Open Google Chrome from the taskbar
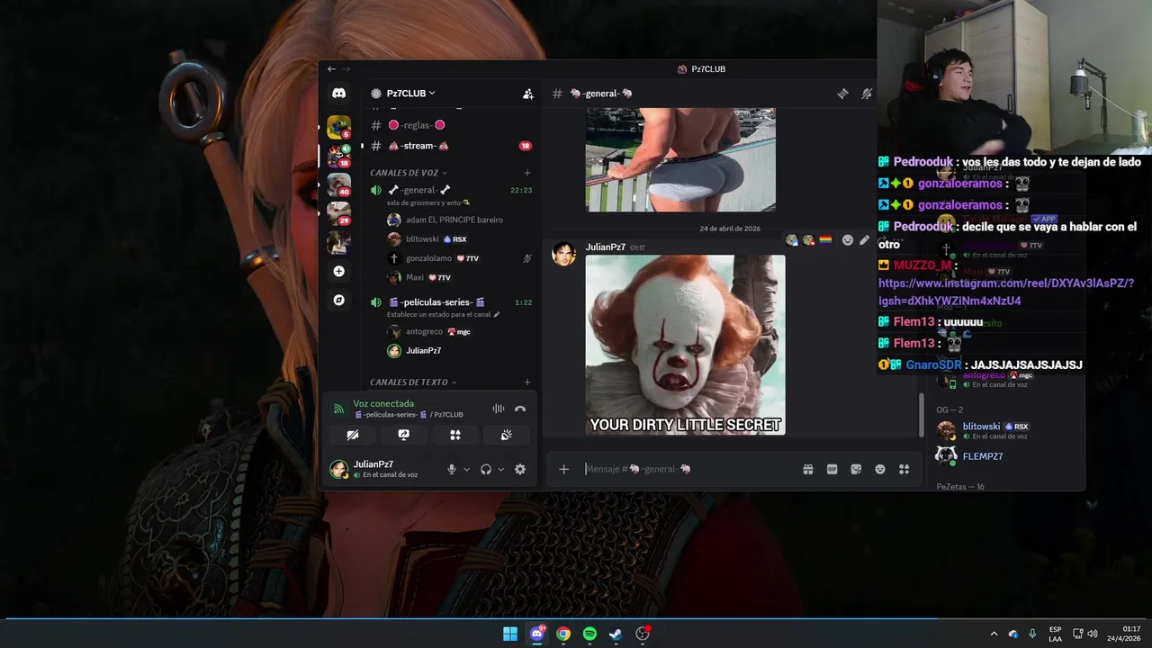Image resolution: width=1152 pixels, height=648 pixels. pos(563,634)
